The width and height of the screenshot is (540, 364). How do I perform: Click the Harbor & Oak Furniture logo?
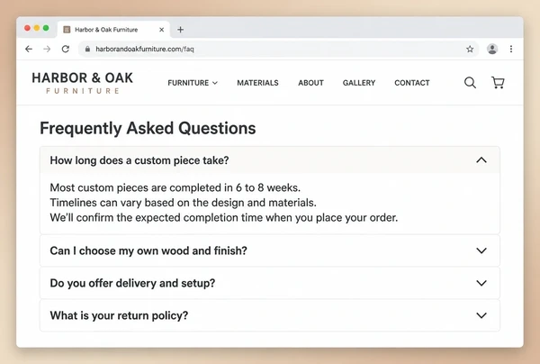(82, 83)
